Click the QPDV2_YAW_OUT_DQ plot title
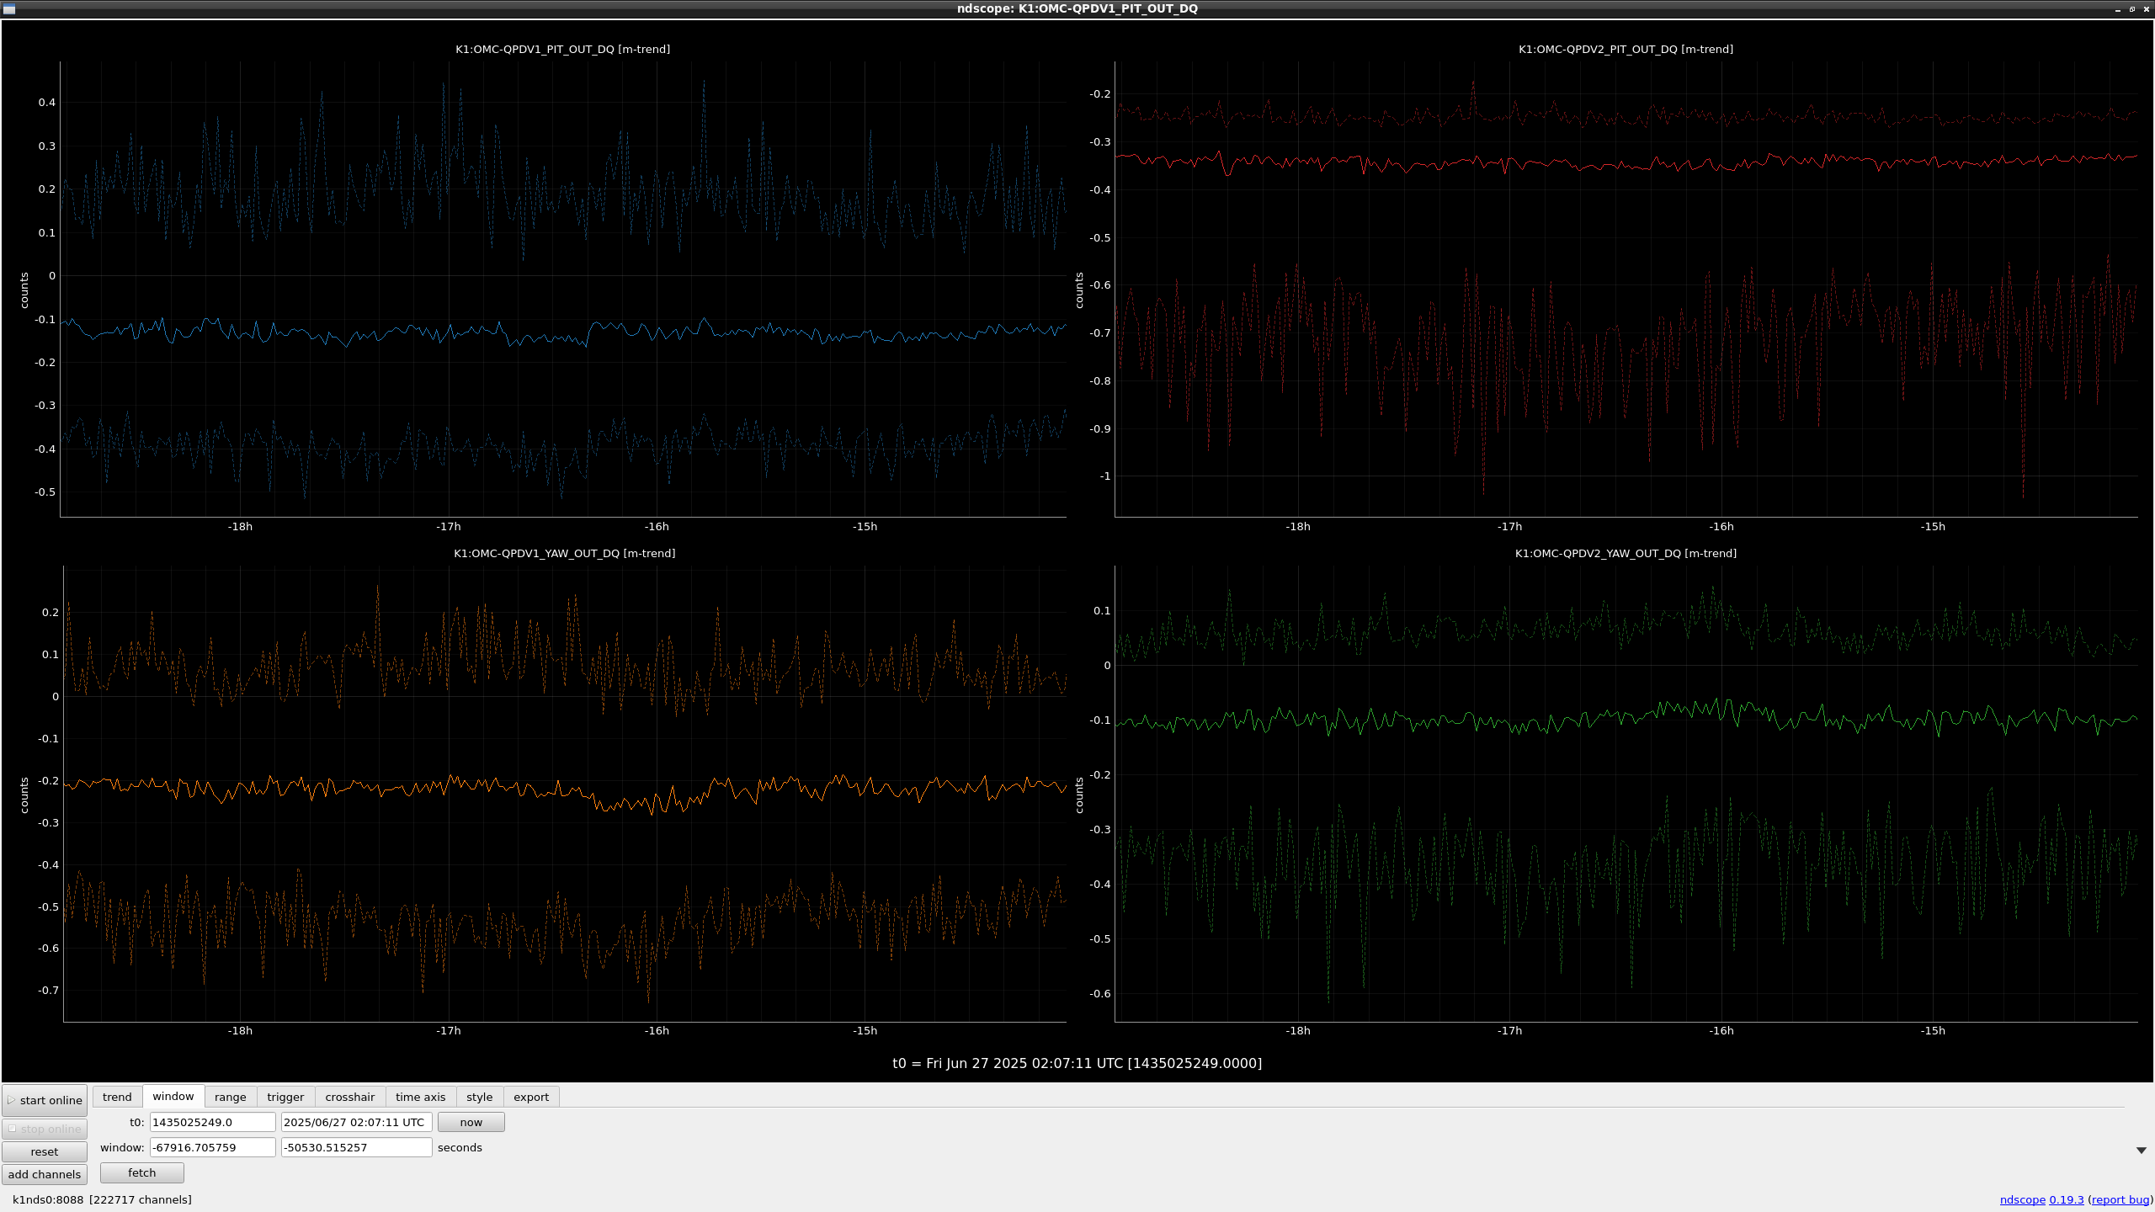2155x1212 pixels. (1626, 553)
